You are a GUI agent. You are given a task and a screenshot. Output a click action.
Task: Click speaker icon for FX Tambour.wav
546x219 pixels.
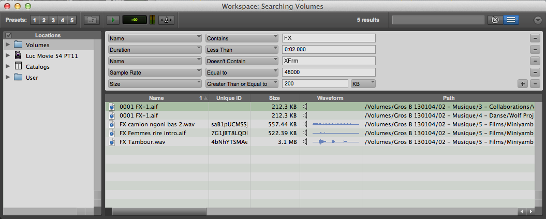305,142
